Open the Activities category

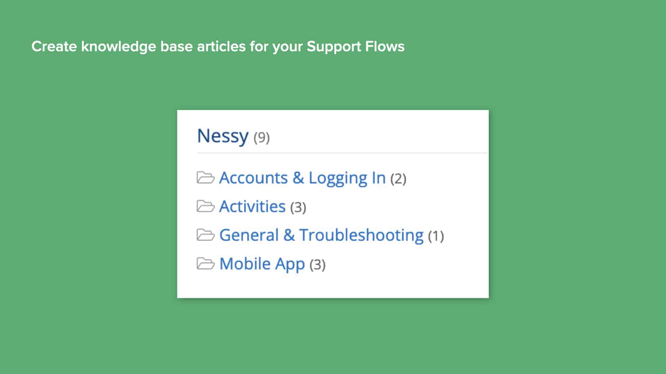pyautogui.click(x=252, y=206)
